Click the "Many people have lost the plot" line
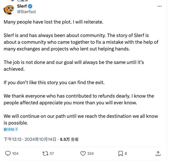This screenshot has height=161, width=169. pyautogui.click(x=54, y=22)
